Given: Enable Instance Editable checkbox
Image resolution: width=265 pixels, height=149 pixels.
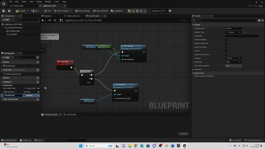Looking at the screenshot, I should click(226, 40).
